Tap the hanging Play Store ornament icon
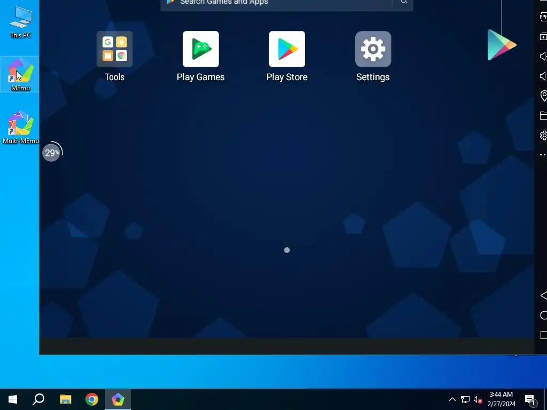 (501, 45)
